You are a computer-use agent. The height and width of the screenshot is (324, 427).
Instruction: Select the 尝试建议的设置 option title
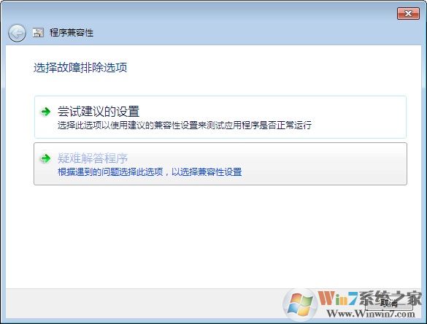99,112
